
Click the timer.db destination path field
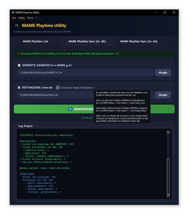pos(55,95)
